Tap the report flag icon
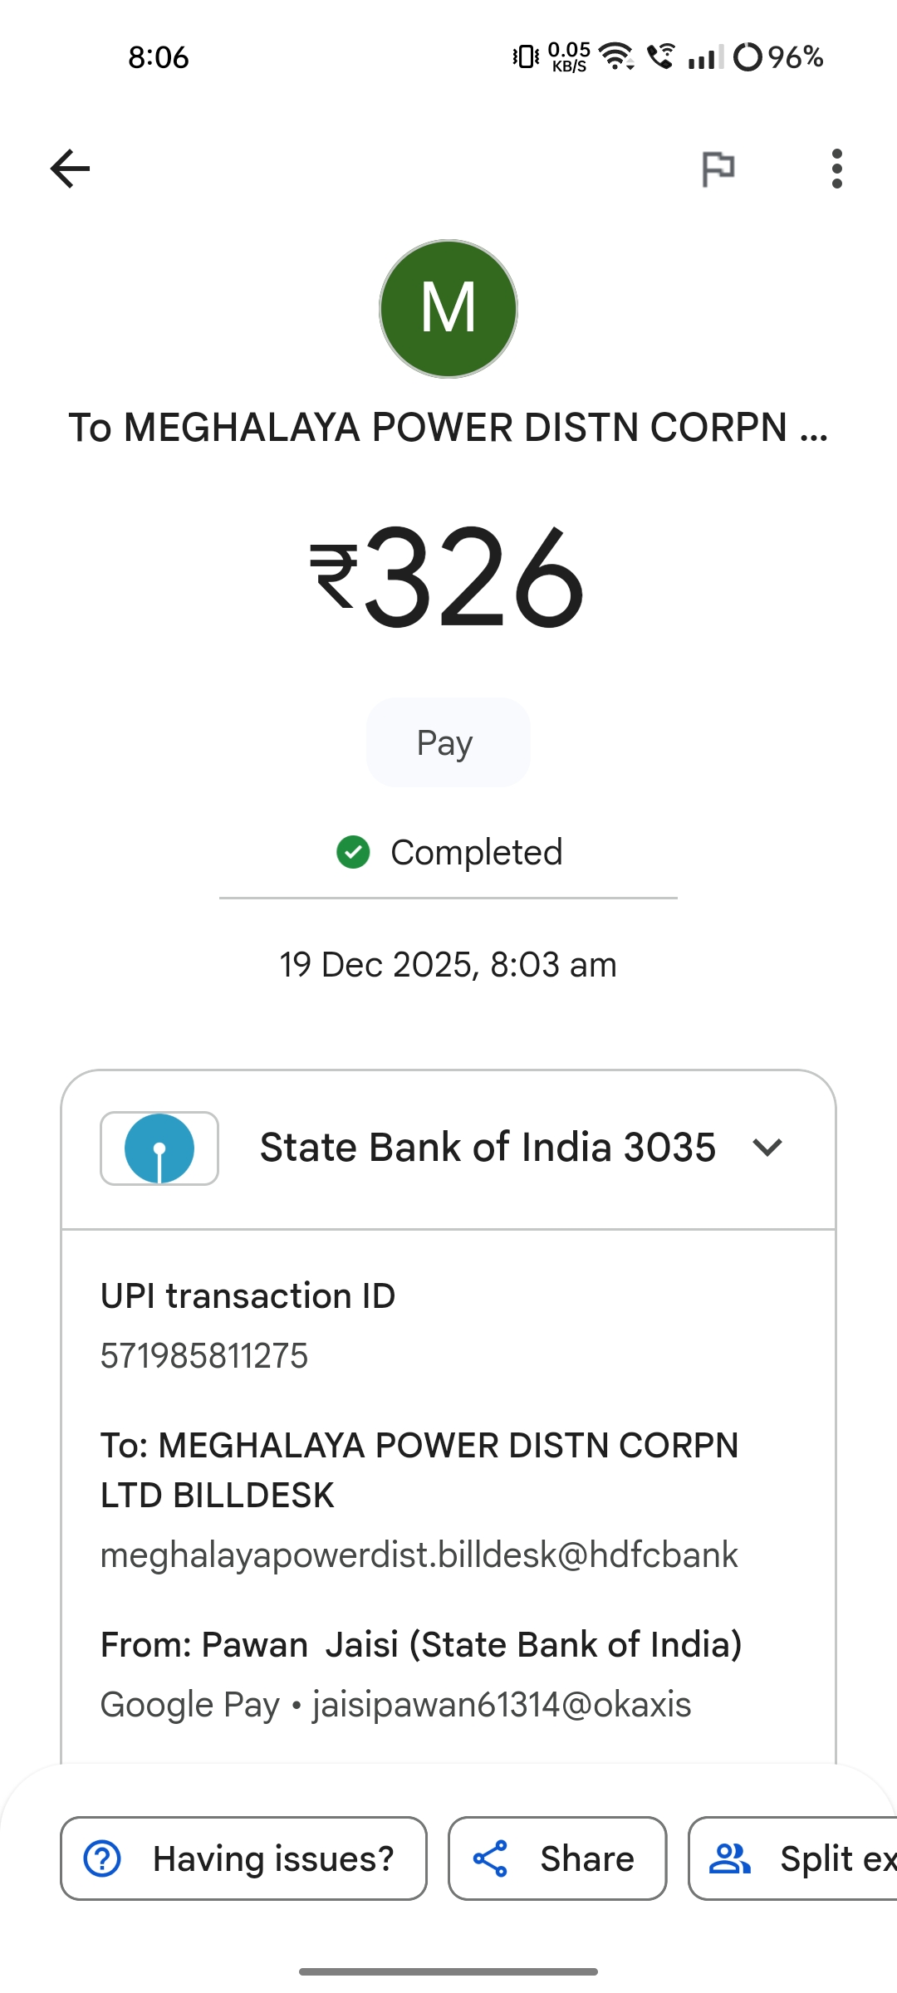Viewport: 897px width, 1993px height. (718, 169)
